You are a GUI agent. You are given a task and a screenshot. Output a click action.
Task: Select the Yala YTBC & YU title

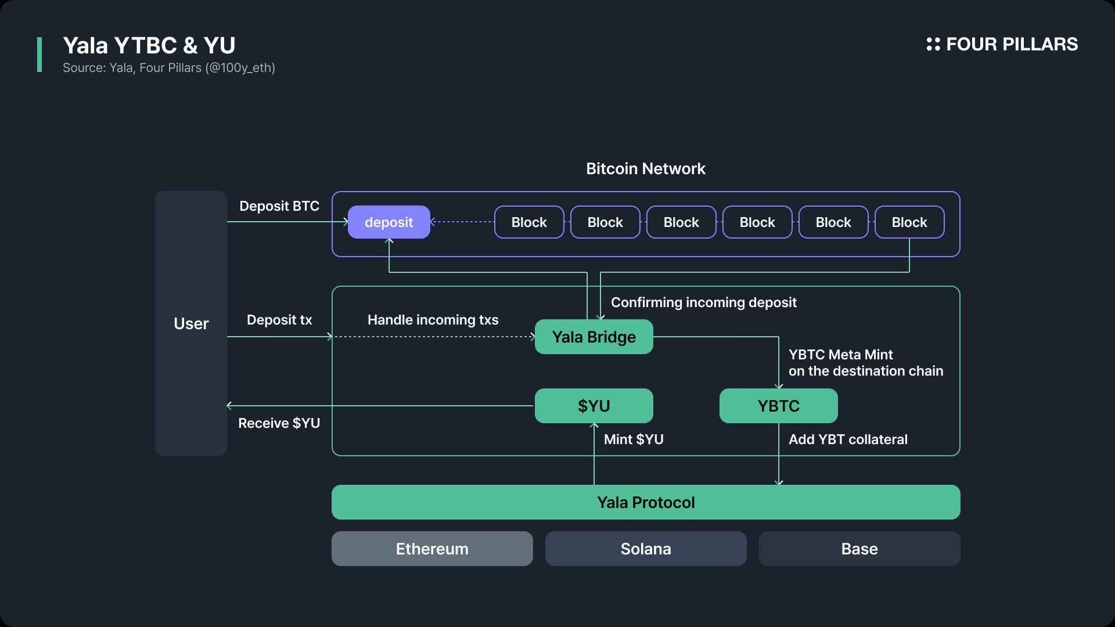(x=149, y=45)
